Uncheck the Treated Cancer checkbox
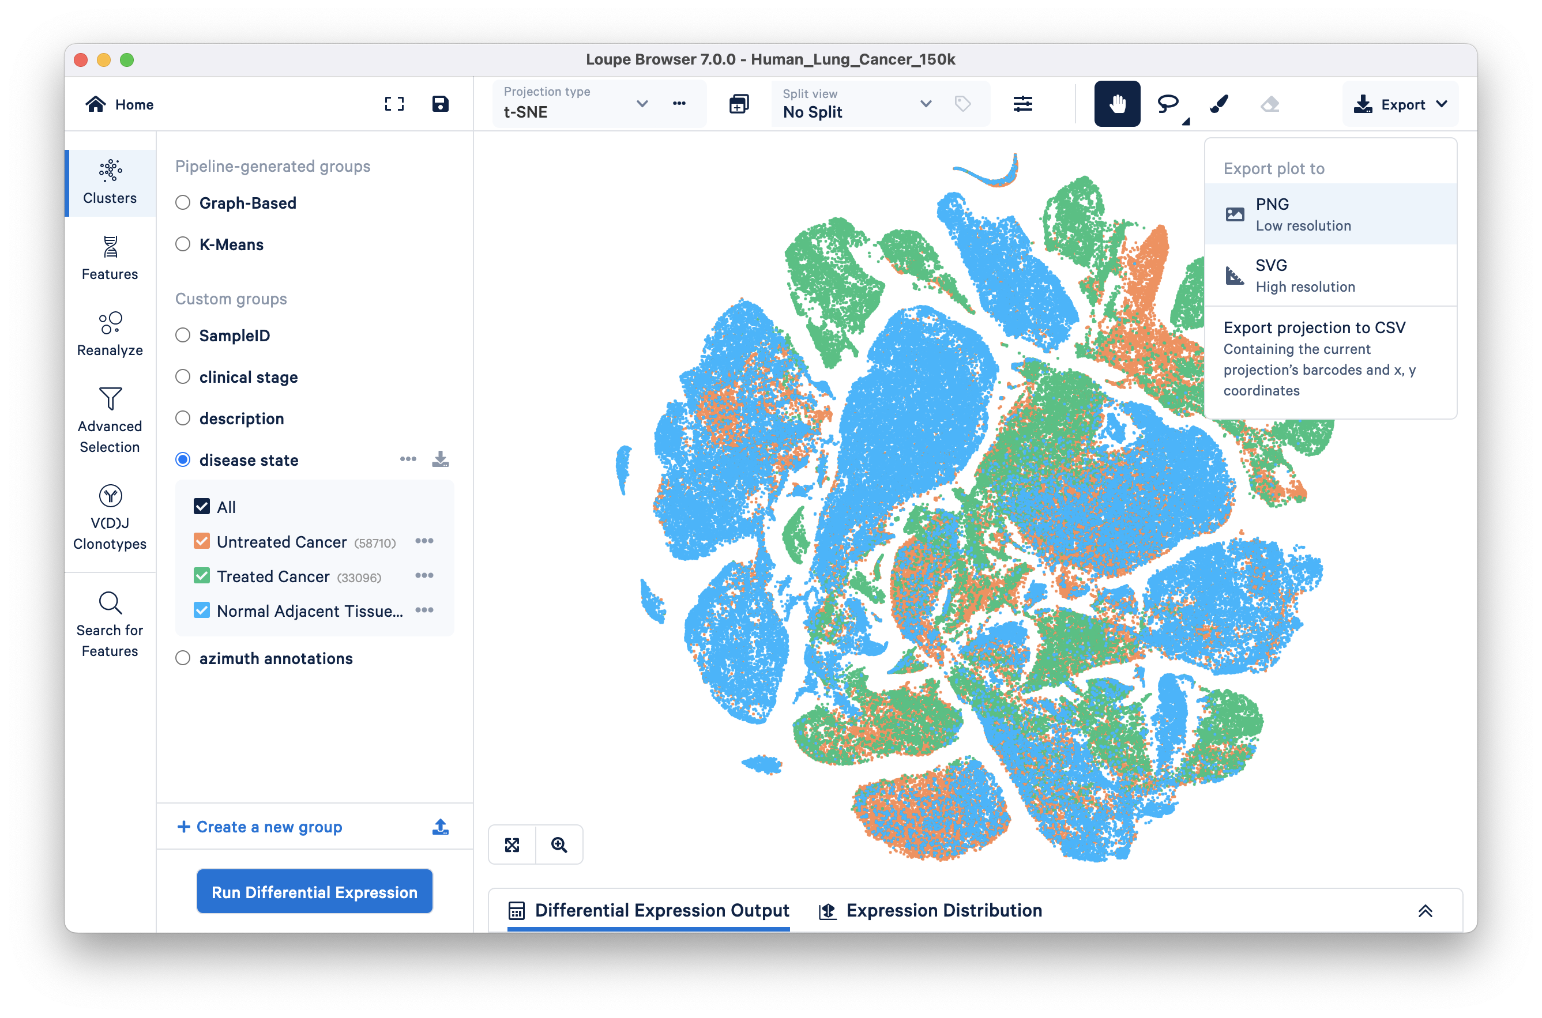Image resolution: width=1542 pixels, height=1018 pixels. 202,576
